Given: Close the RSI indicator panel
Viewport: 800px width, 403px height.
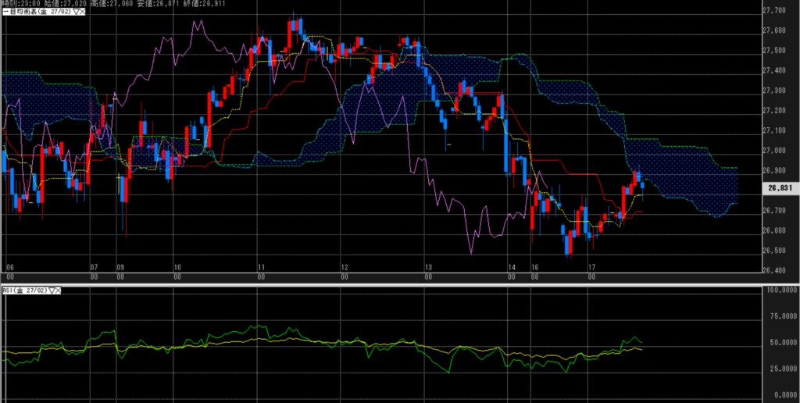Looking at the screenshot, I should click(x=59, y=291).
